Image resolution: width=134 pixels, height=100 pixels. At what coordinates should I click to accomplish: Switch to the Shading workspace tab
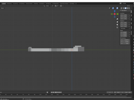pos(36,4)
